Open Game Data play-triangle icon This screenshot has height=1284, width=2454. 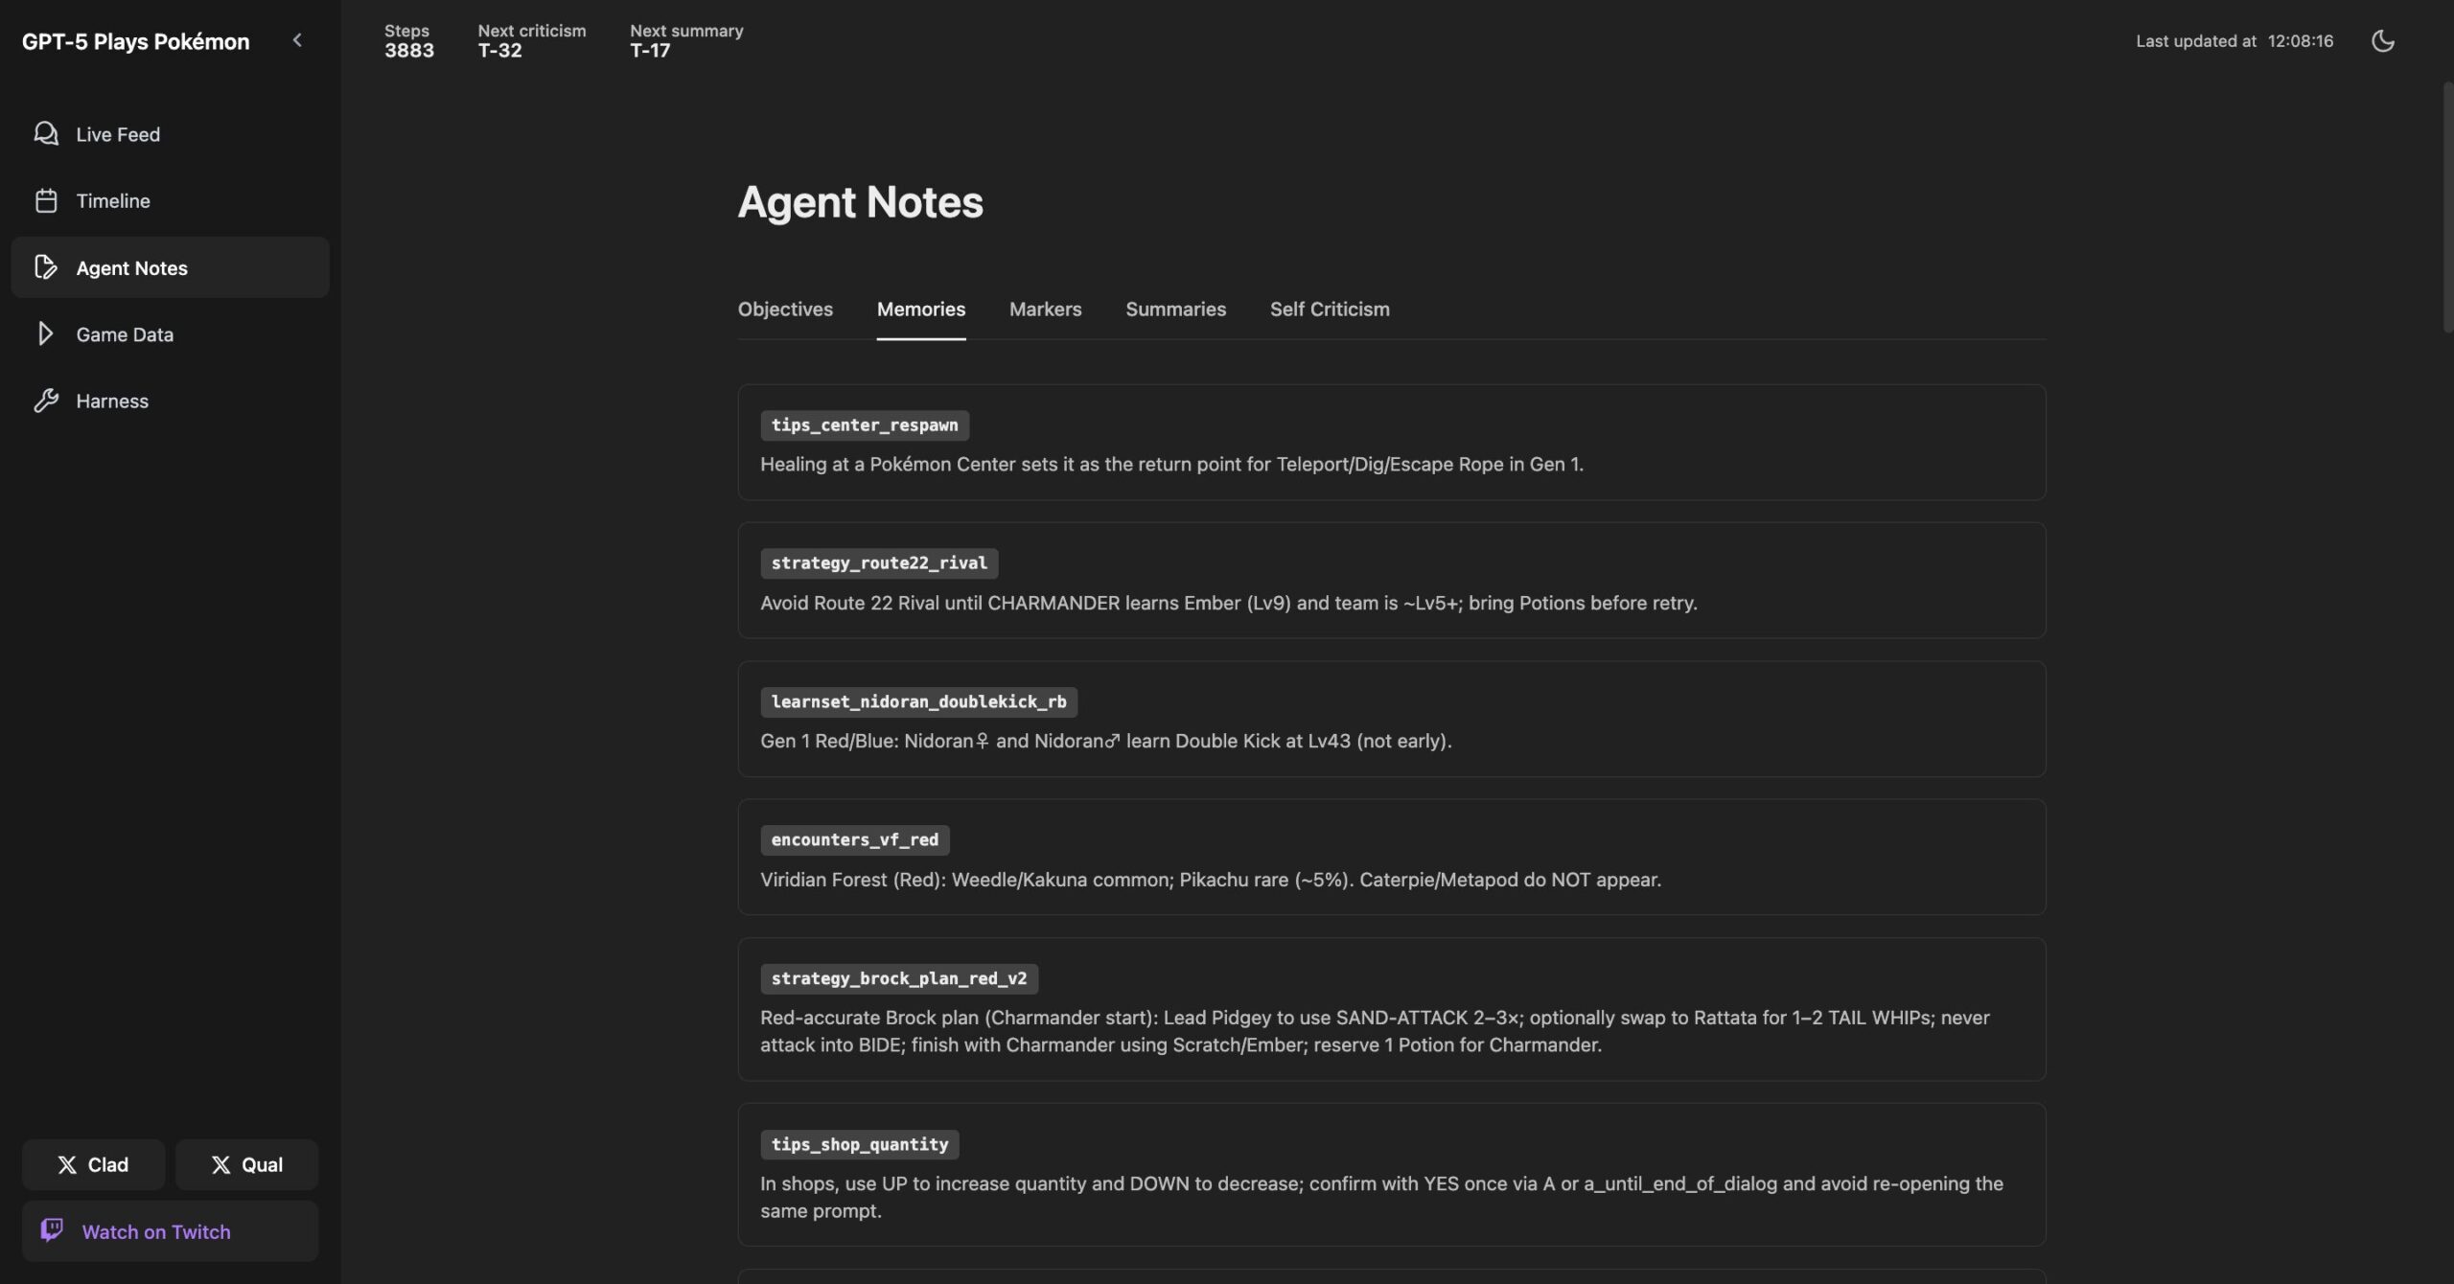click(45, 333)
